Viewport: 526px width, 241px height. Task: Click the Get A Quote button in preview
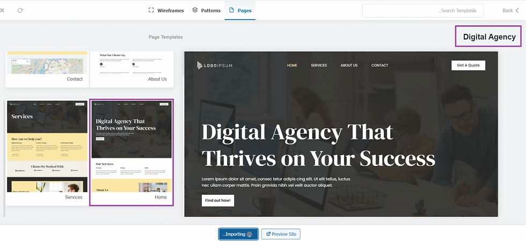coord(468,65)
